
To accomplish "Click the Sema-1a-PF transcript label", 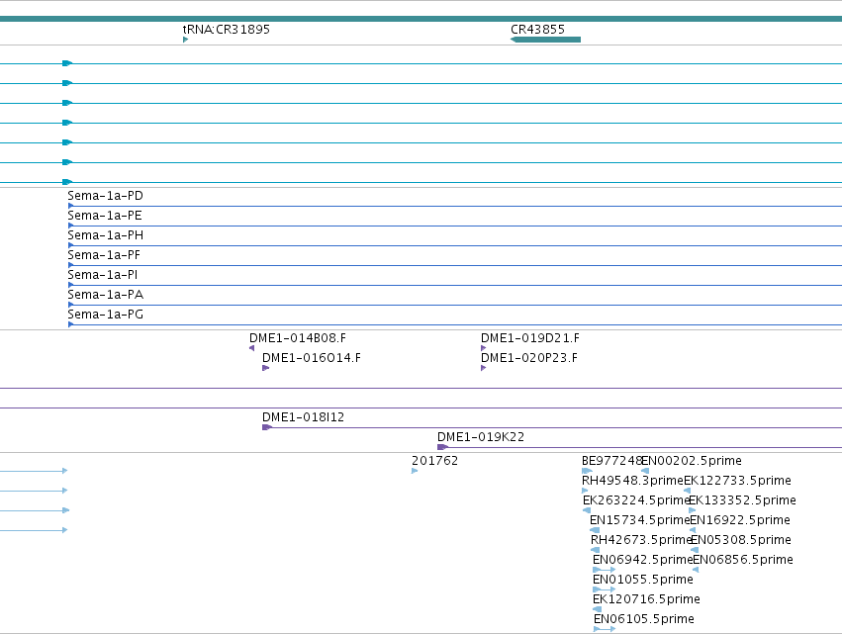I will 104,255.
